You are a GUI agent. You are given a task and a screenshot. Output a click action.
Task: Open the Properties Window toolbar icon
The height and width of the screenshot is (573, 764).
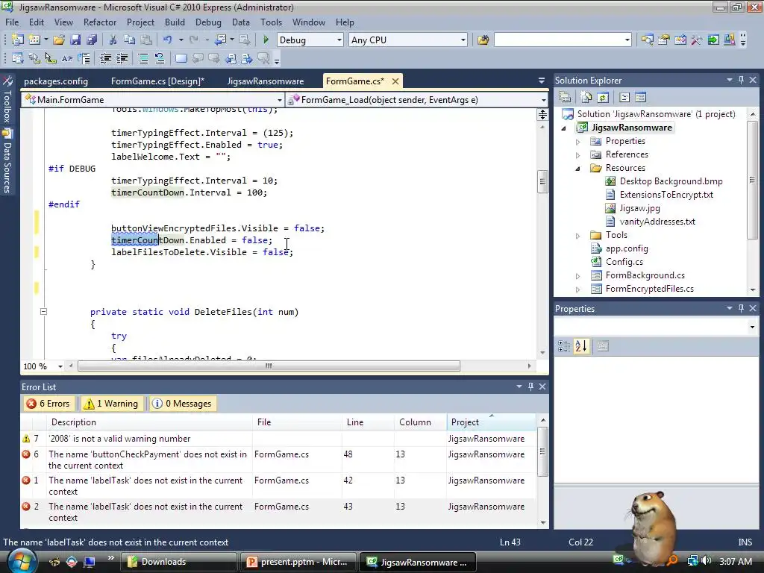[663, 40]
